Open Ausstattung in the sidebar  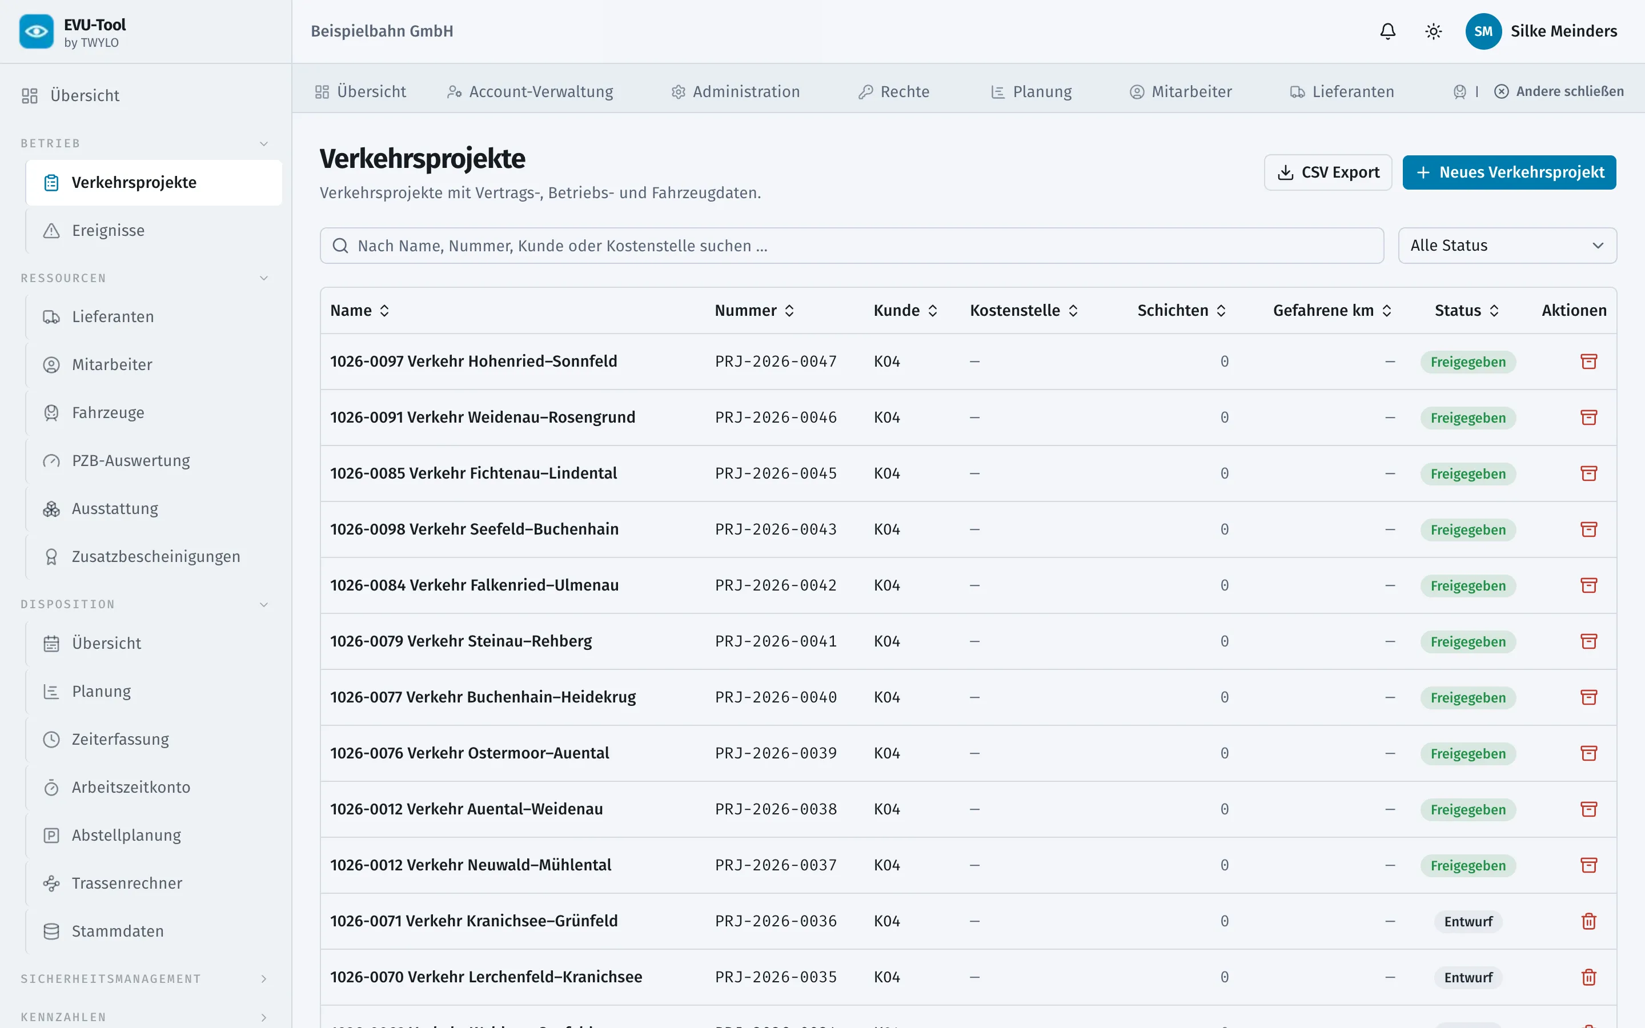[154, 508]
